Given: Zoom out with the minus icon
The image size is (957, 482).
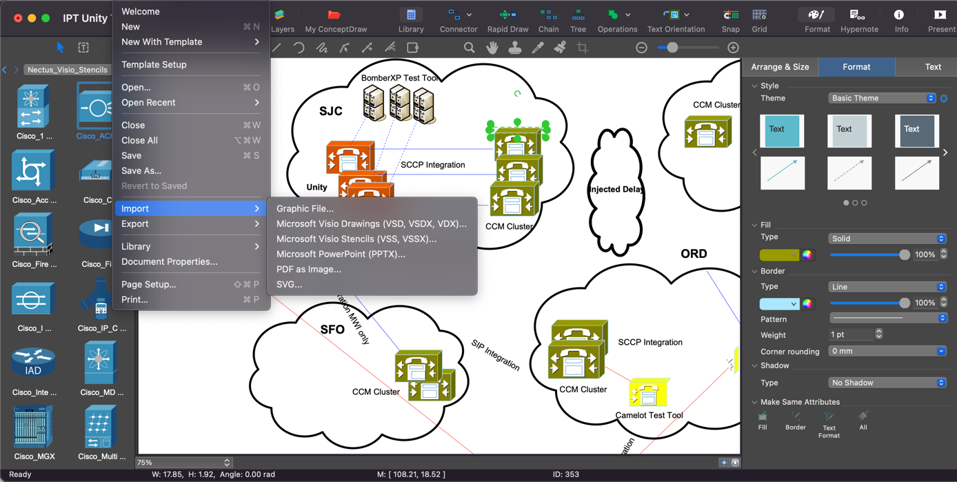Looking at the screenshot, I should (641, 48).
